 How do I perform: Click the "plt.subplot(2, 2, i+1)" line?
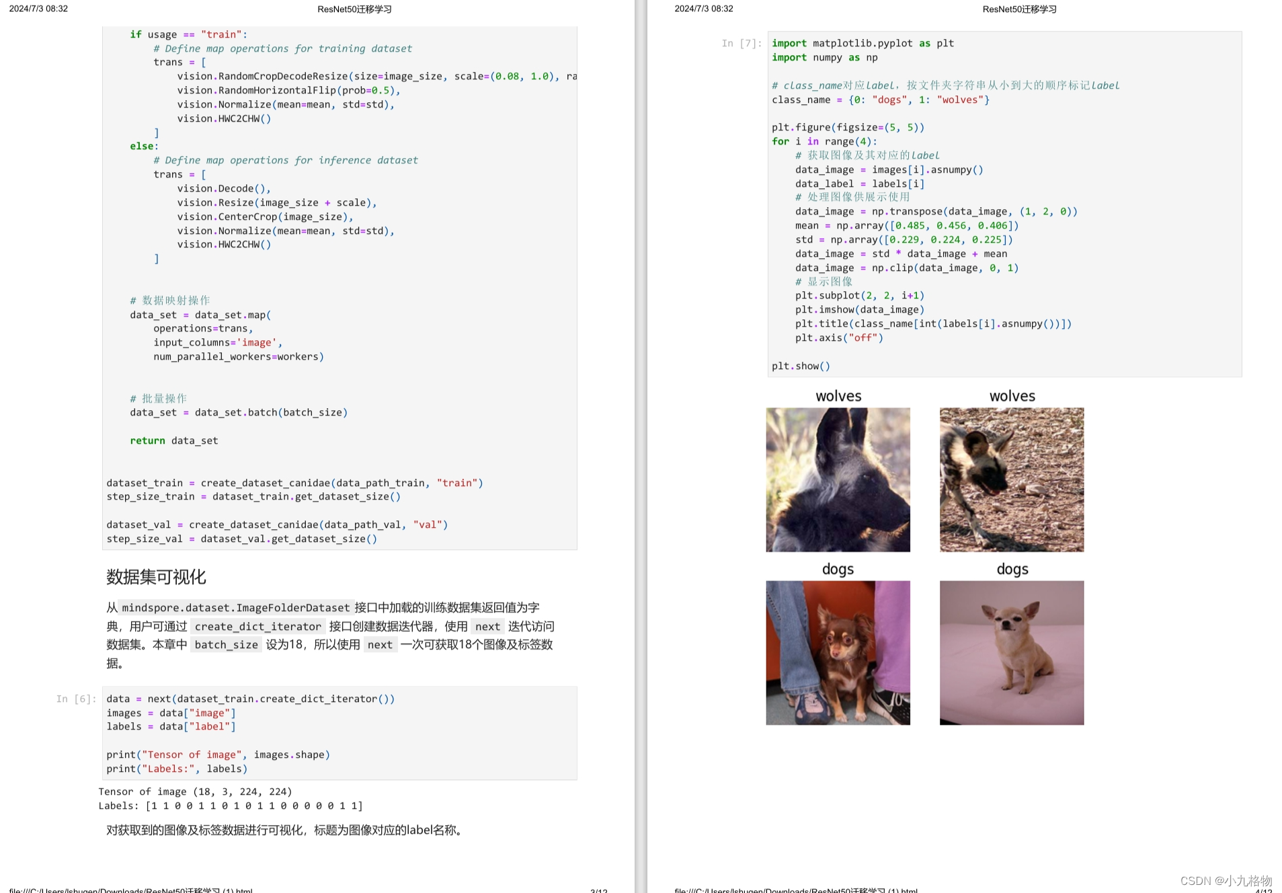pyautogui.click(x=860, y=295)
